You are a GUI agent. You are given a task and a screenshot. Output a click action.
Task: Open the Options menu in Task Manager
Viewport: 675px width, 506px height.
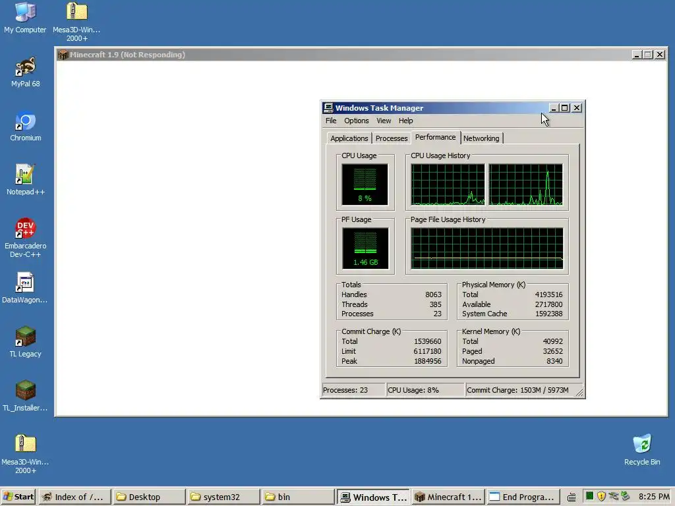click(356, 121)
